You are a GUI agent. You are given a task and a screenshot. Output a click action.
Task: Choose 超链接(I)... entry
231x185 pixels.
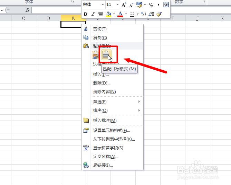pyautogui.click(x=113, y=165)
